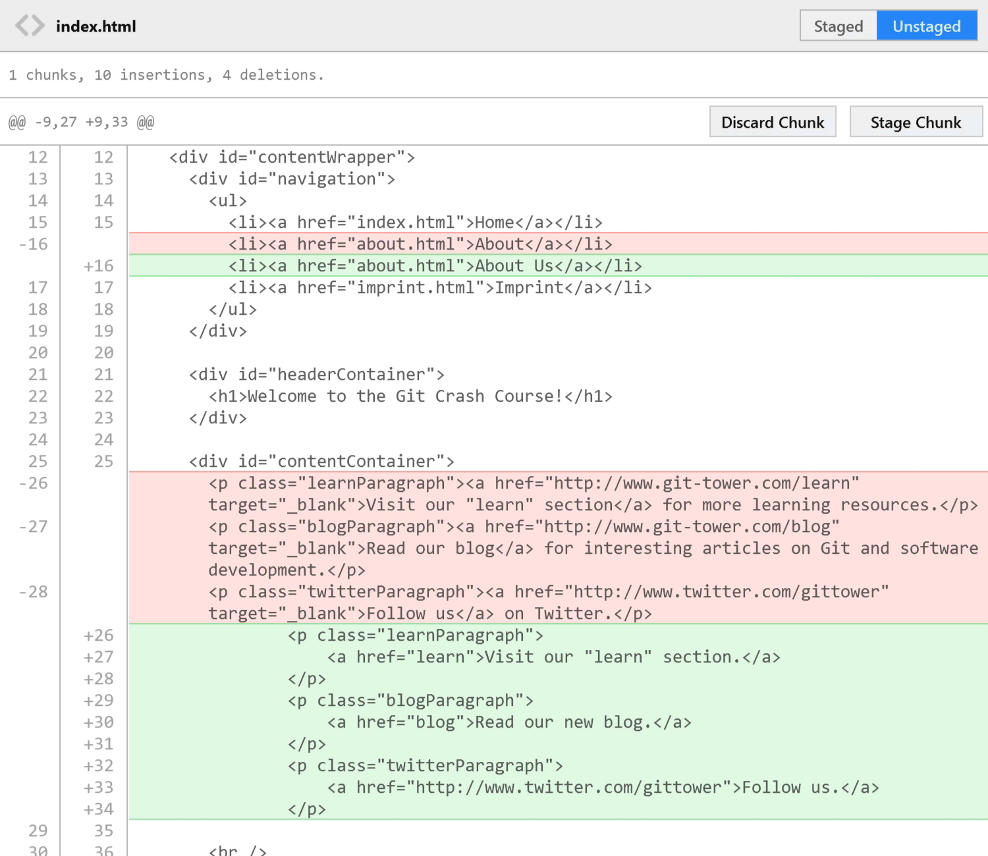Click the Welcome to the Git Crash Course line
988x856 pixels.
[x=410, y=396]
